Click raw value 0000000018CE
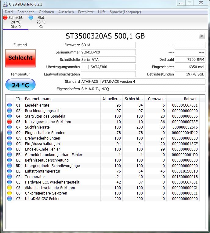210x233 pixels. coord(185,144)
